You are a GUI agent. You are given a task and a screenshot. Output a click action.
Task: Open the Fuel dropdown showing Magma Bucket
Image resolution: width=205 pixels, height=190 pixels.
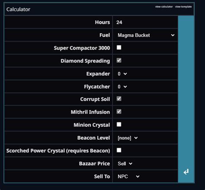(x=146, y=35)
